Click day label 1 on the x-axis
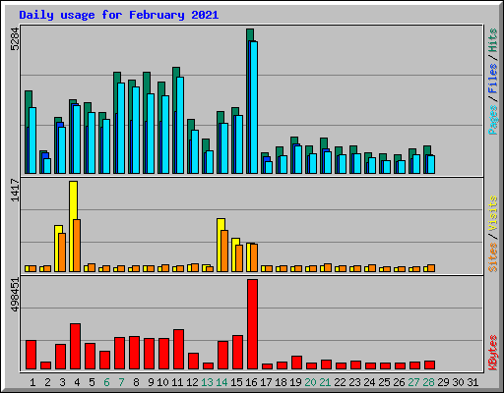The image size is (504, 393). pos(32,382)
